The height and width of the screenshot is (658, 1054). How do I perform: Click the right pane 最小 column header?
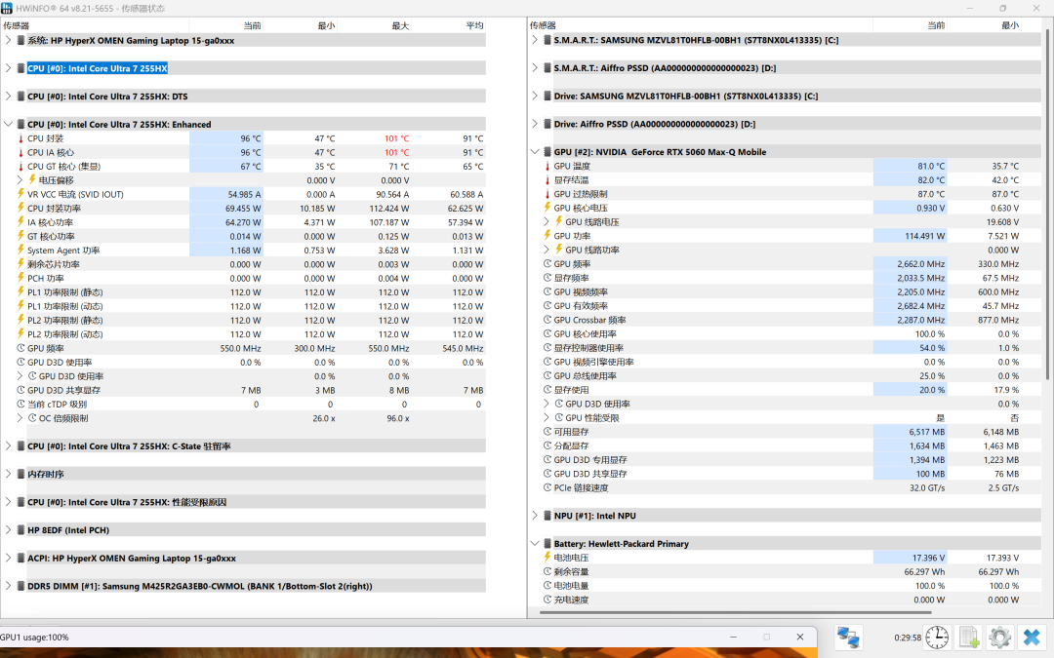[x=984, y=25]
